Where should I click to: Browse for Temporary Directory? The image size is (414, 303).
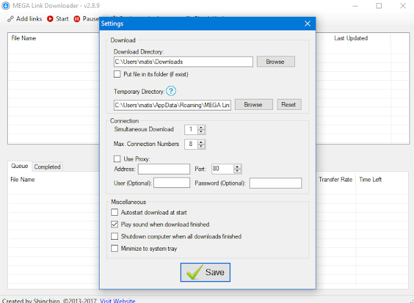pyautogui.click(x=254, y=105)
